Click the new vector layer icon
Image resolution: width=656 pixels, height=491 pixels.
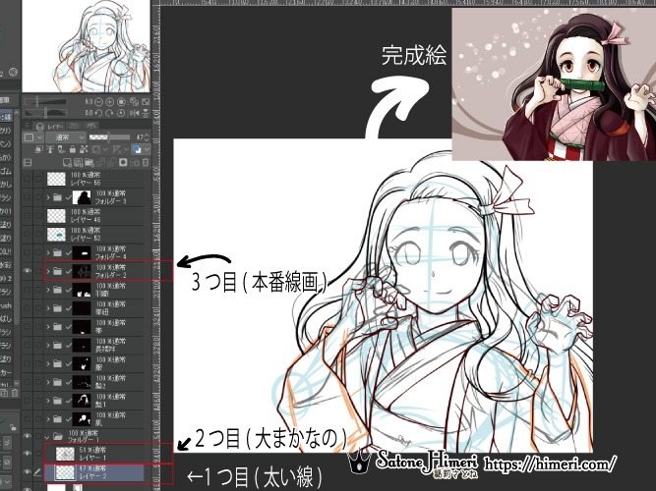pos(79,162)
